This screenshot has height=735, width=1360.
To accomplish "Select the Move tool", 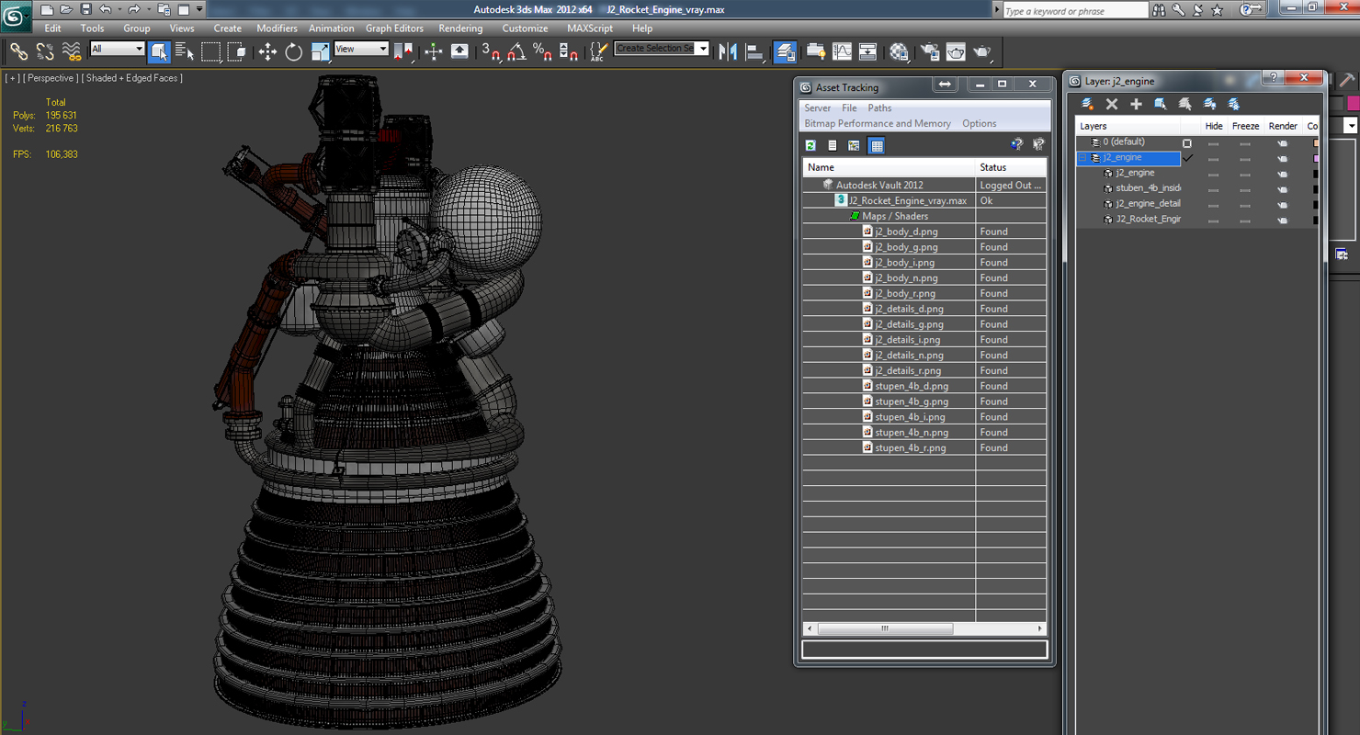I will (x=267, y=52).
